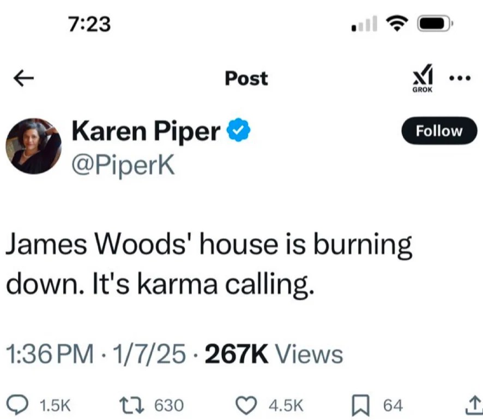
Task: Open the three-dot more options menu
Action: tap(460, 78)
